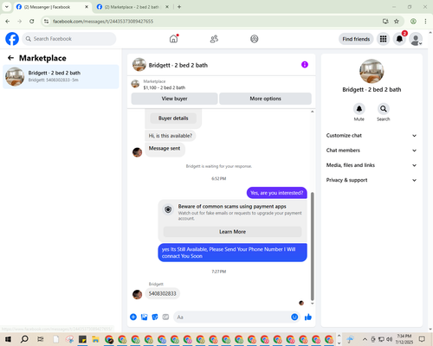Image resolution: width=433 pixels, height=346 pixels.
Task: Switch to the Marketplace - 2 bed 2 bath tab
Action: tap(132, 7)
